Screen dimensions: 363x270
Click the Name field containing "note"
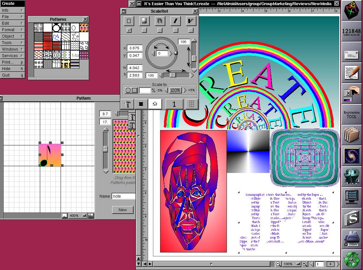coord(123,196)
